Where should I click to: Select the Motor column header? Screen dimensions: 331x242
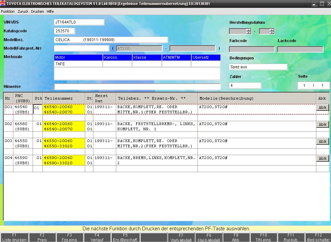point(78,57)
